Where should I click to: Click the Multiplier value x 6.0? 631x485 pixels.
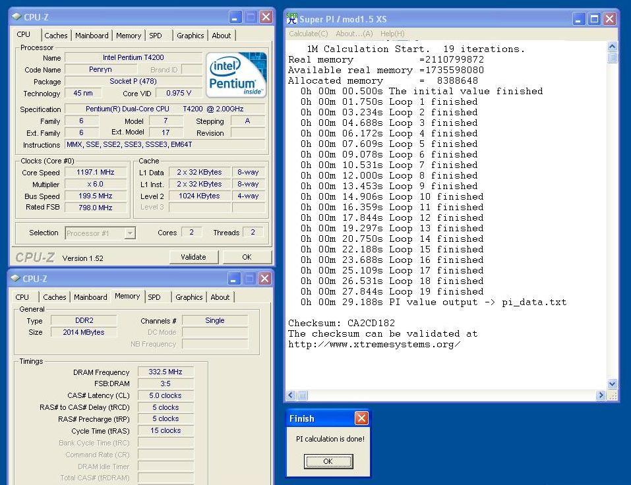[x=96, y=185]
